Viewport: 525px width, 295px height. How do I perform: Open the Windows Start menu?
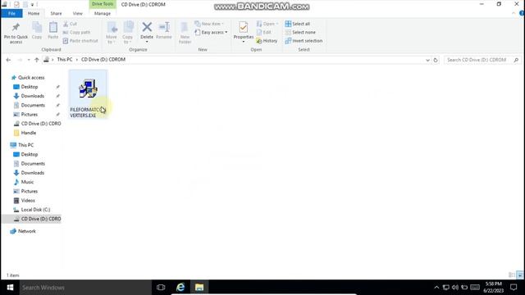coord(10,288)
